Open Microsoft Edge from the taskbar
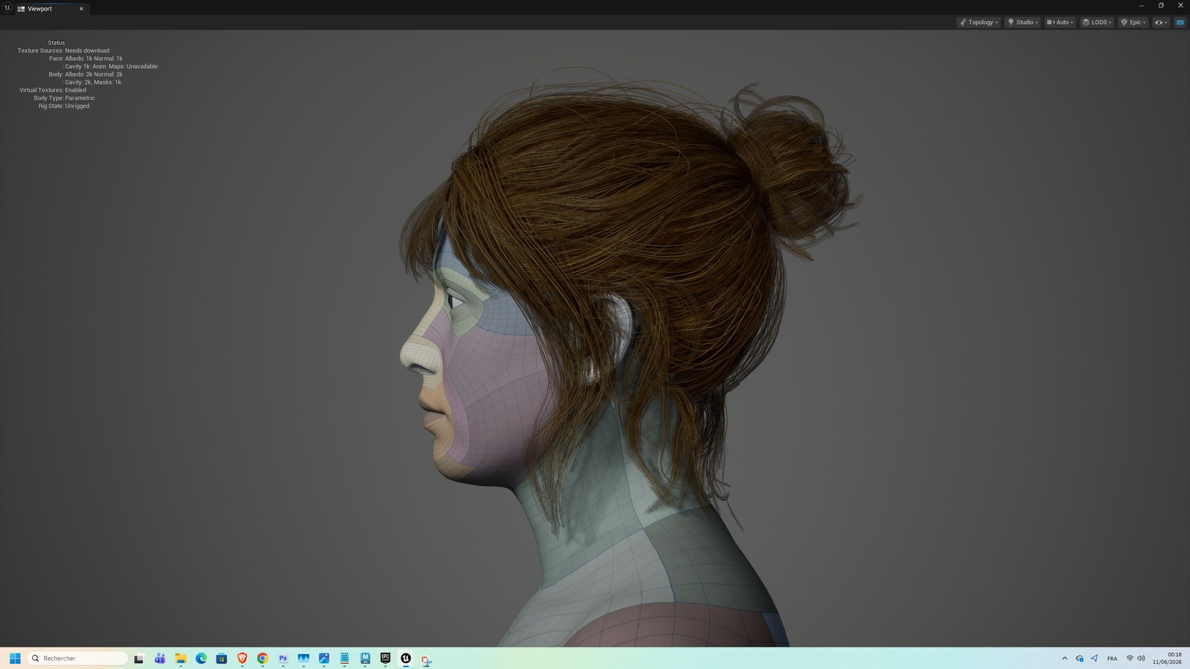 click(x=201, y=658)
